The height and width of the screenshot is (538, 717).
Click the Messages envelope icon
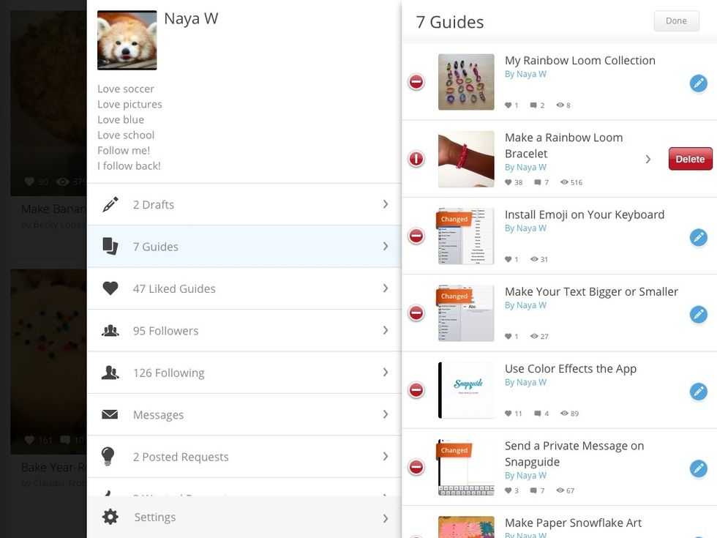click(x=110, y=415)
